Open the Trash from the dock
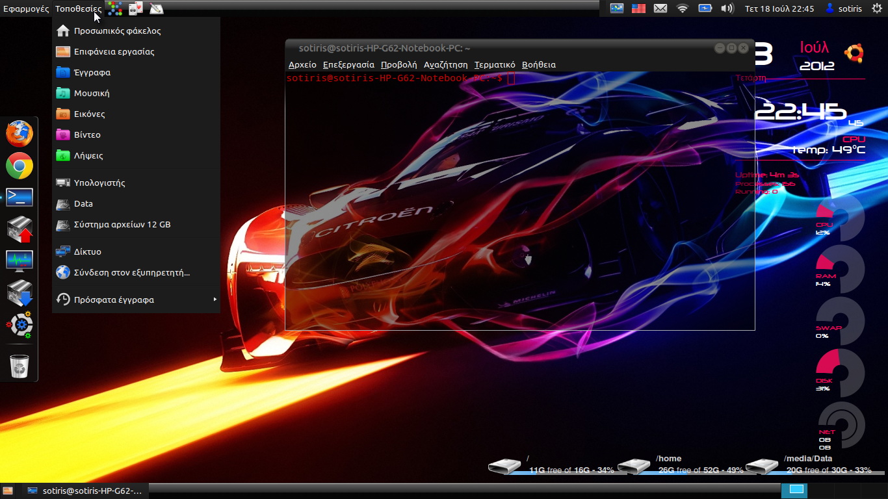The width and height of the screenshot is (888, 499). 20,366
